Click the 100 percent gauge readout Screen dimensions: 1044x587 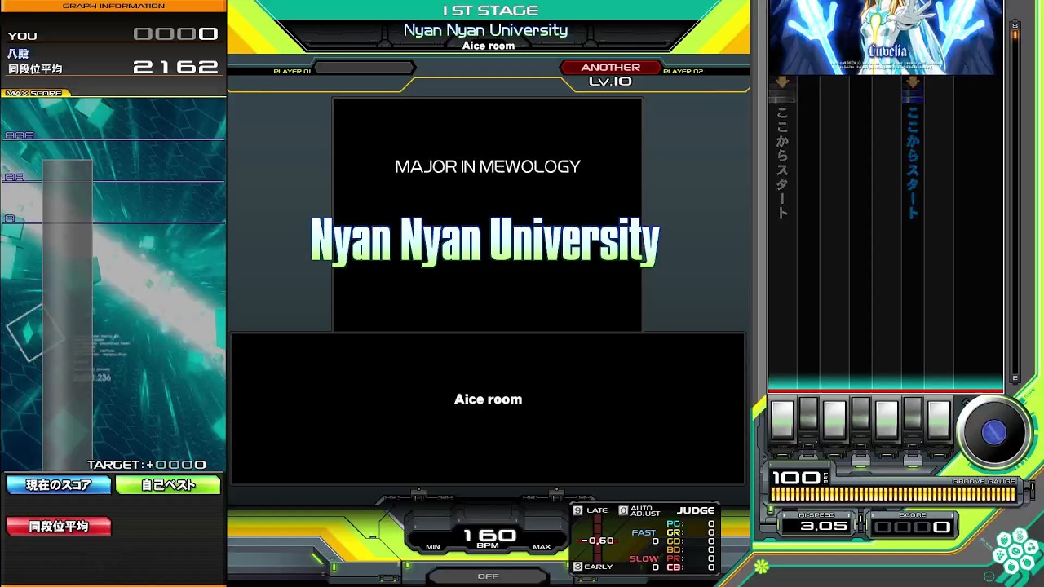(800, 478)
